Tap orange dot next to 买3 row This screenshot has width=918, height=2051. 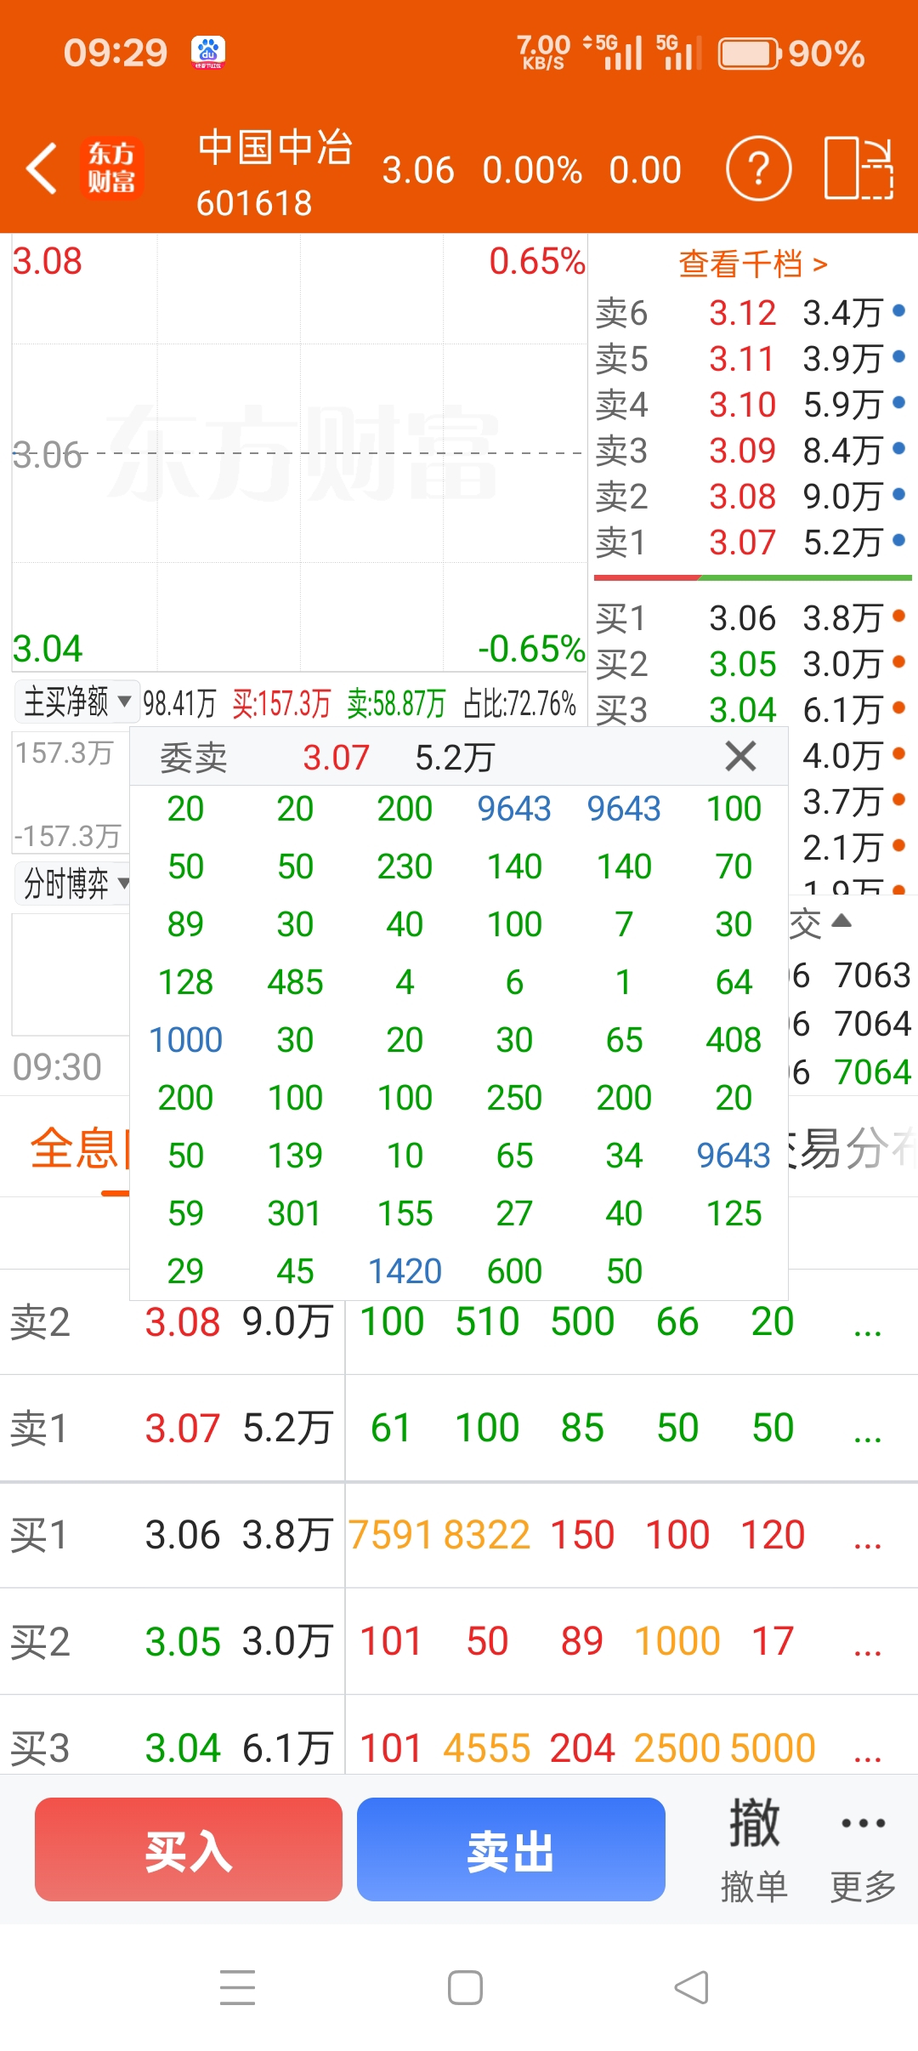tap(898, 706)
